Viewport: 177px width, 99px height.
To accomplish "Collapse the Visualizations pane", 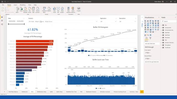I will (x=159, y=18).
